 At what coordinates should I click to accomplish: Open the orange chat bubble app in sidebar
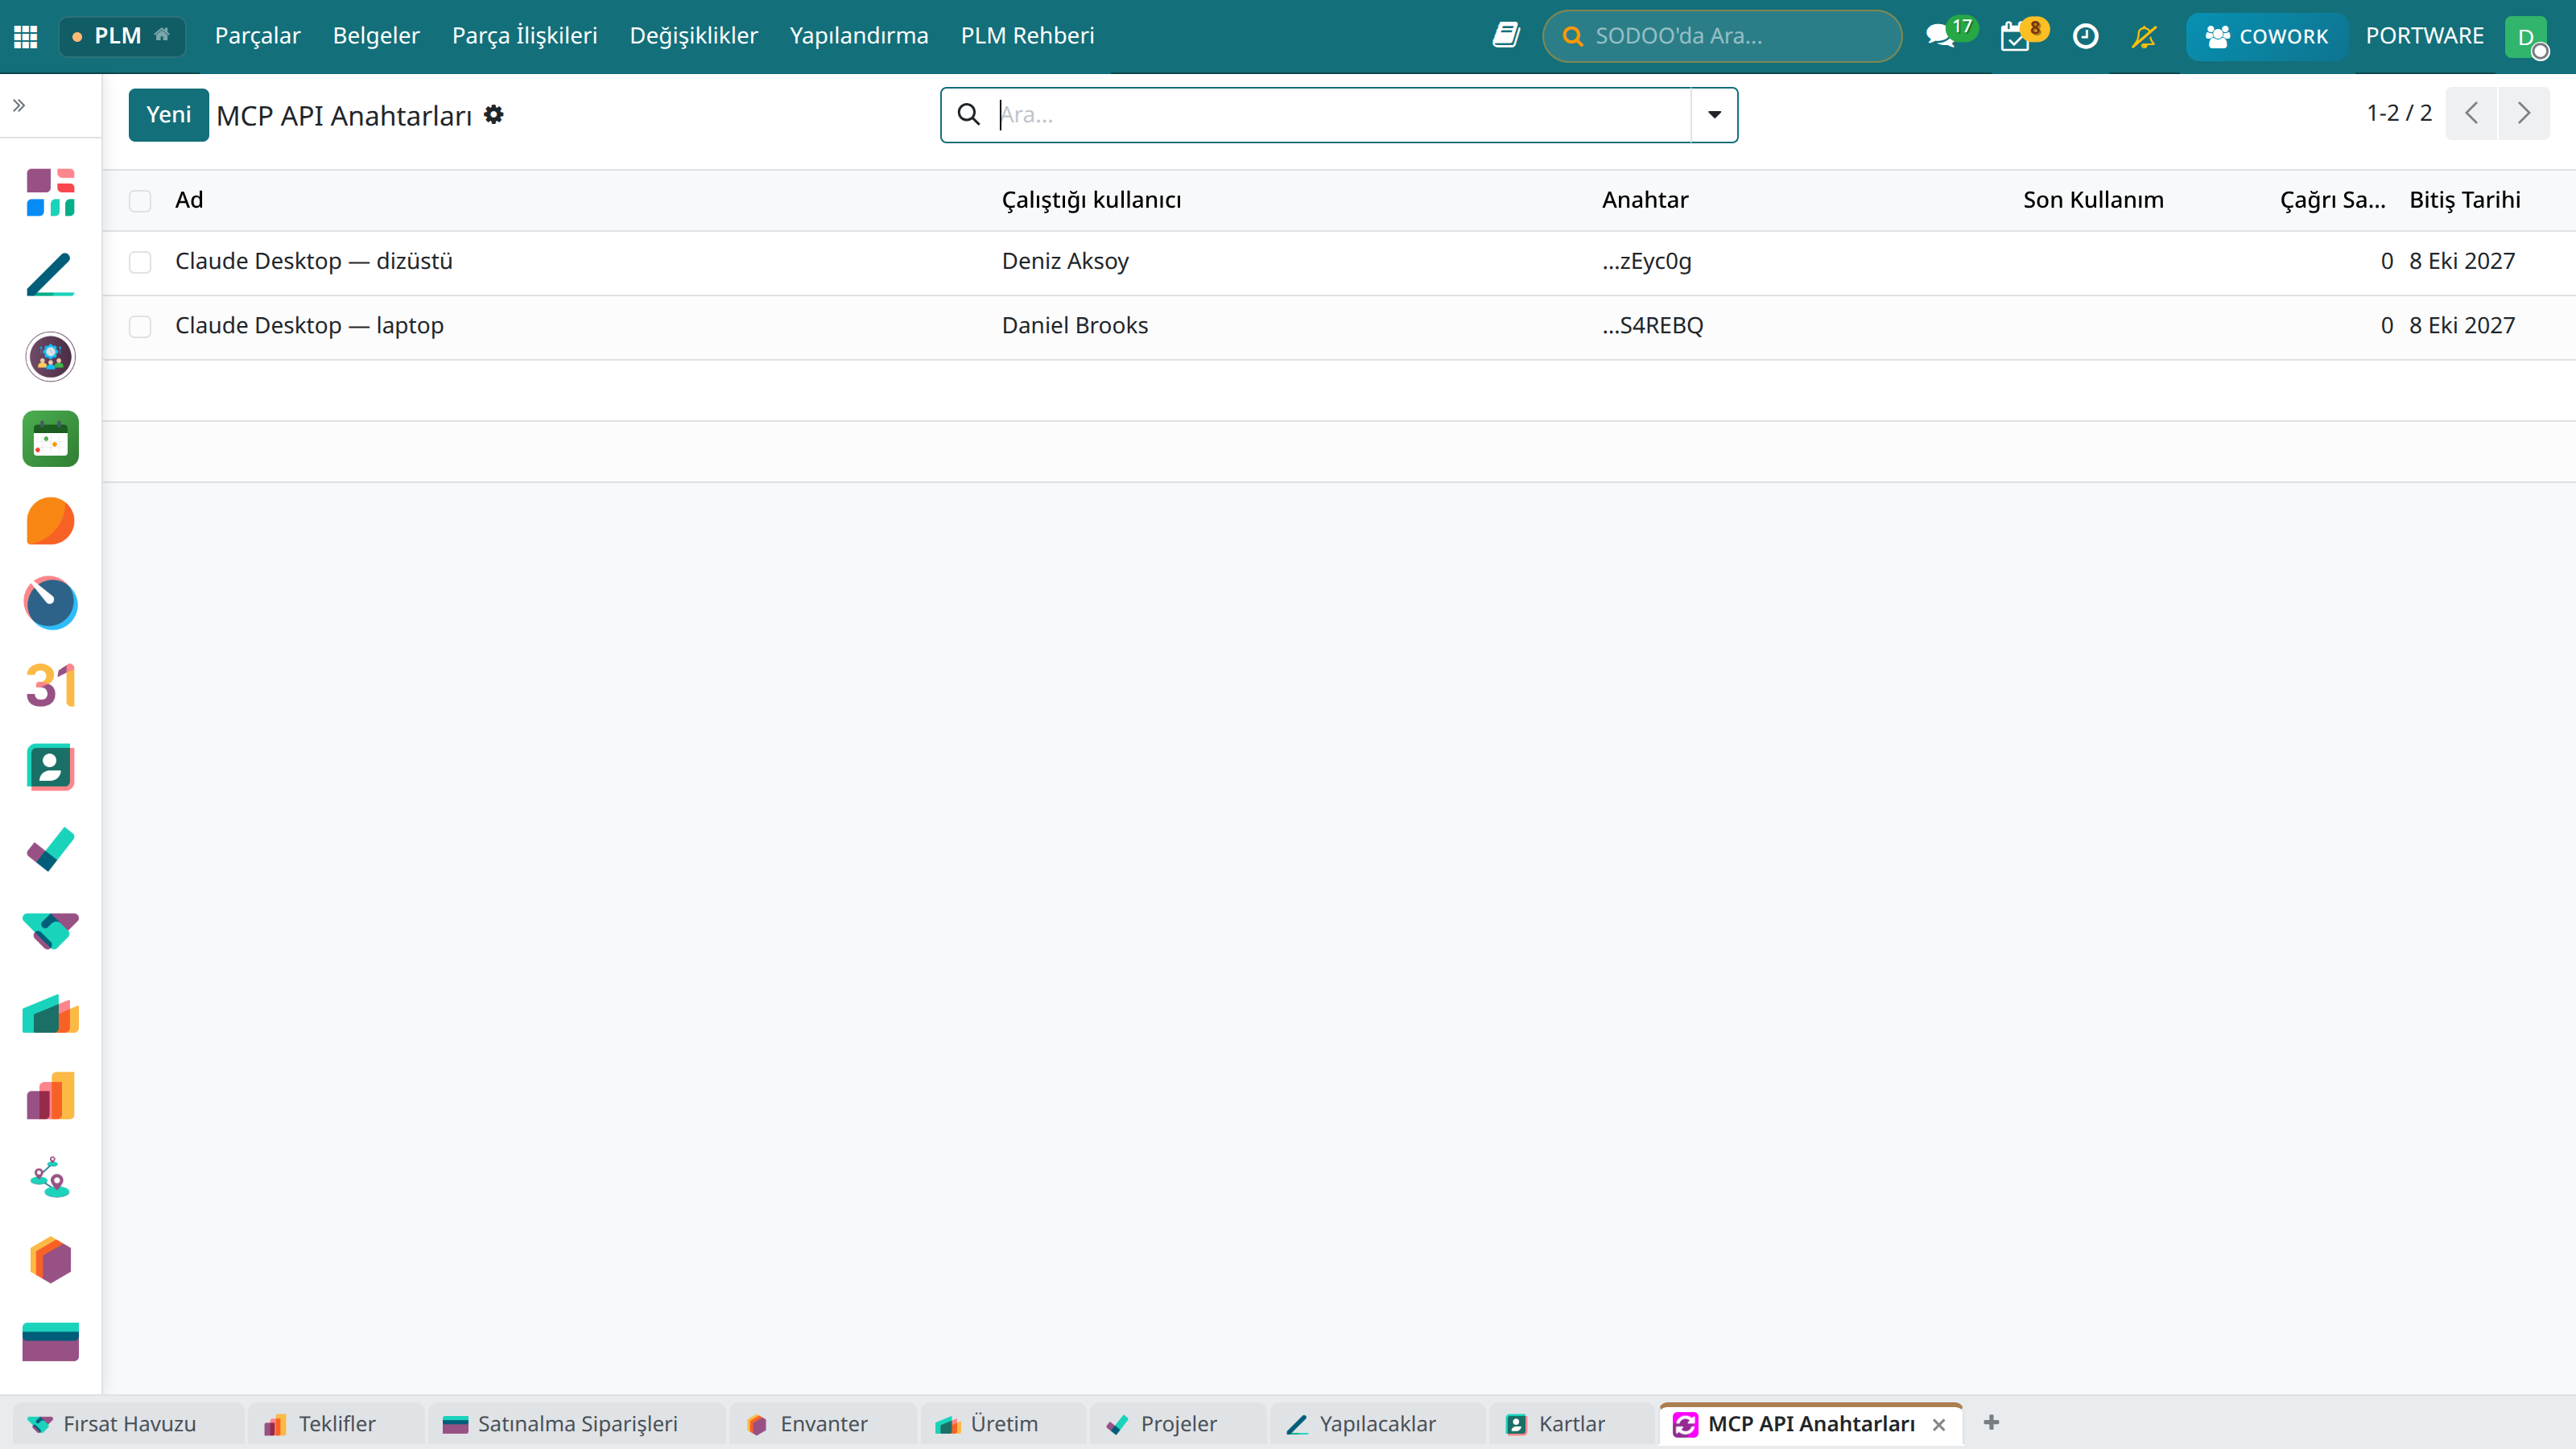[x=50, y=521]
